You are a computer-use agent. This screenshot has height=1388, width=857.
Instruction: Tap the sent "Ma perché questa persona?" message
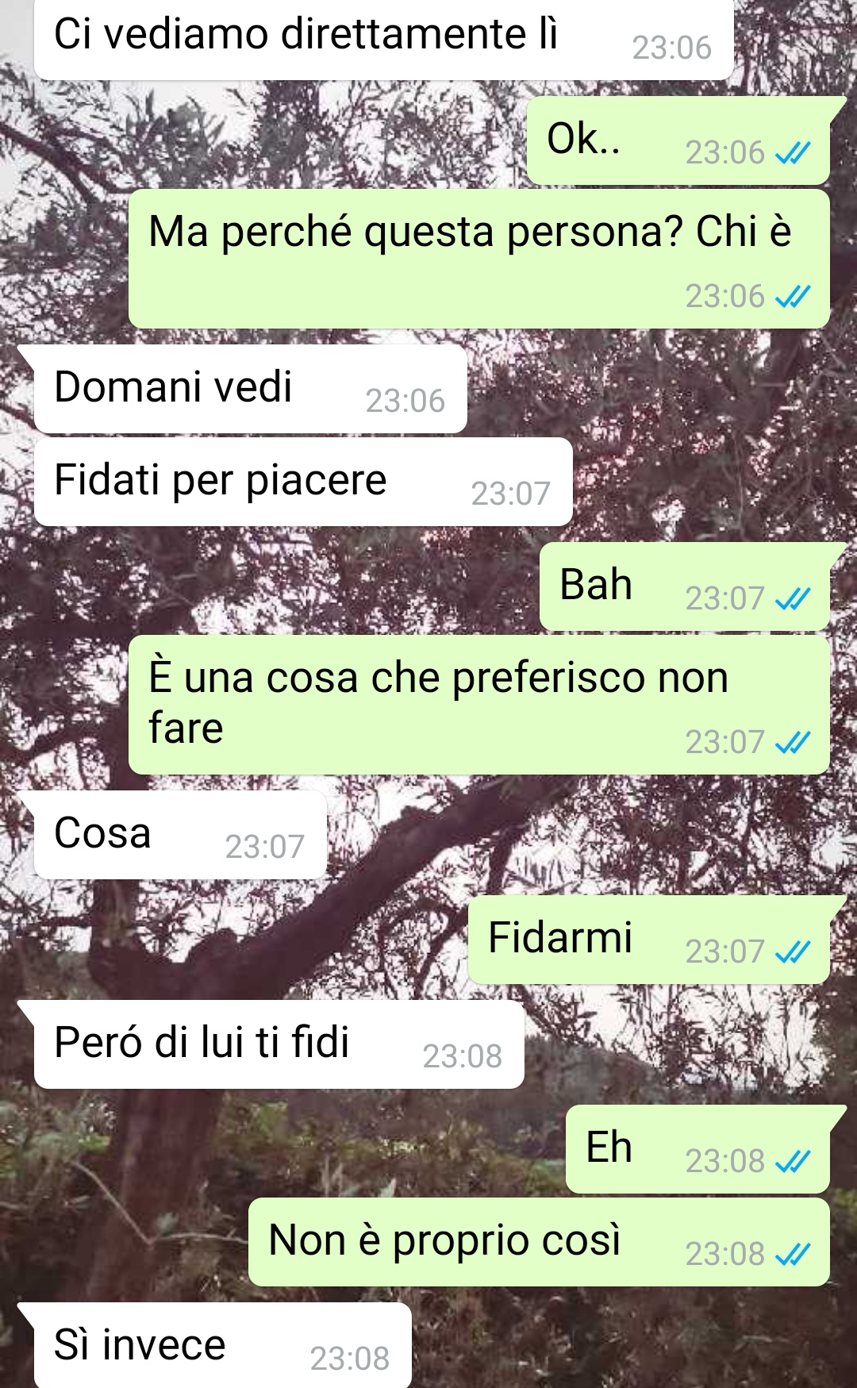coord(479,259)
